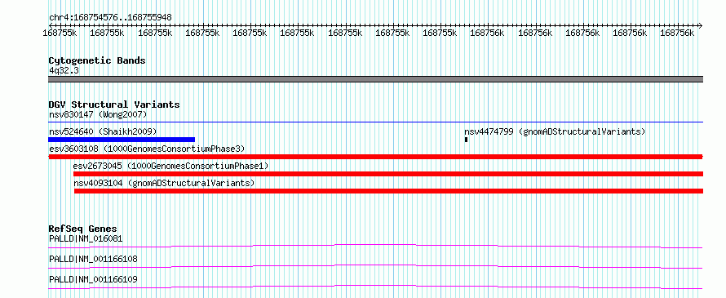Open nsv830147 (Wong2007) label

click(98, 114)
